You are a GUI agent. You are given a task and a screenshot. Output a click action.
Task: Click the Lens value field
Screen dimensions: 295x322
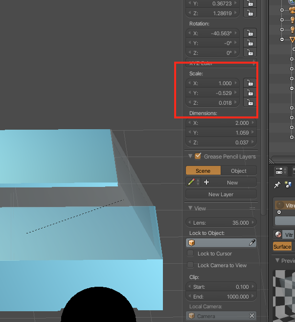[221, 223]
